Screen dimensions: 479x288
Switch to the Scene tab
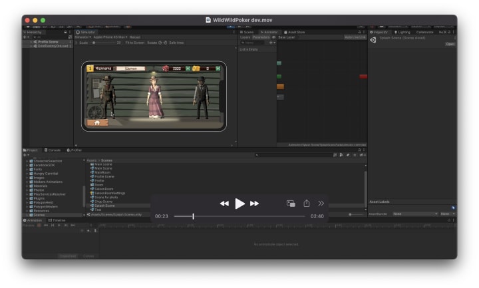pyautogui.click(x=247, y=32)
